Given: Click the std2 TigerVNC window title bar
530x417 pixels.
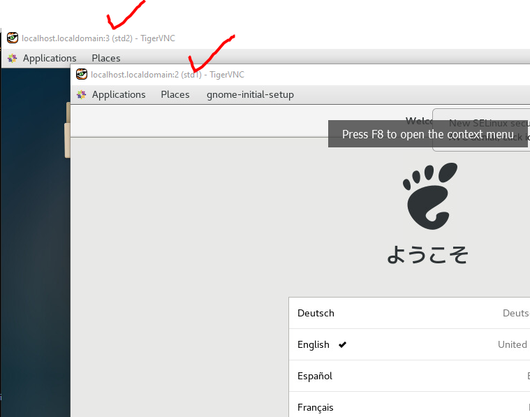Looking at the screenshot, I should pyautogui.click(x=265, y=38).
